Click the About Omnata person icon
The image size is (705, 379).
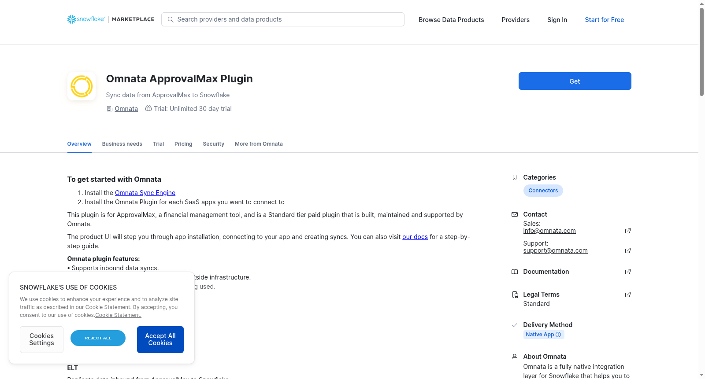pos(515,357)
